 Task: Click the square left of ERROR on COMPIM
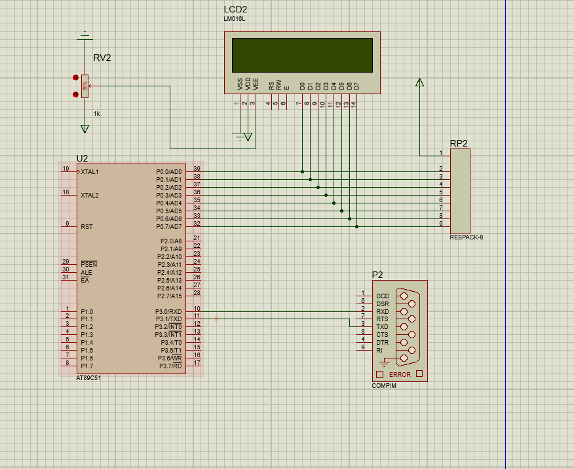pyautogui.click(x=379, y=375)
